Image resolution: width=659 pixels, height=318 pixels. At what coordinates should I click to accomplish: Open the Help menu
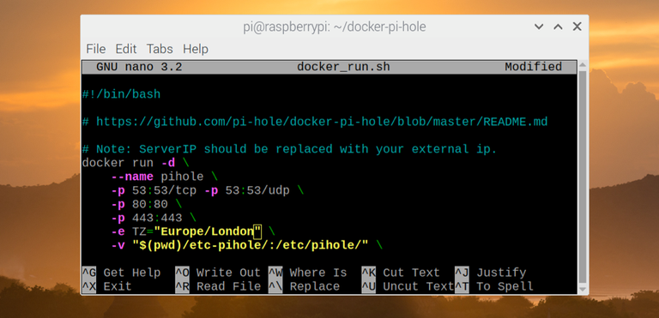(196, 49)
